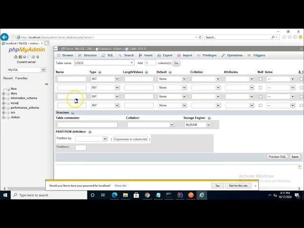Open the MySQL documentation page icon in sidebar
Image resolution: width=304 pixels, height=228 pixels.
pos(29,57)
